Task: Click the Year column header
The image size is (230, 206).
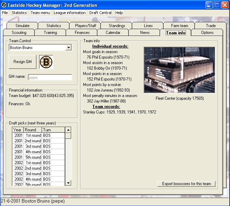Action: click(18, 130)
